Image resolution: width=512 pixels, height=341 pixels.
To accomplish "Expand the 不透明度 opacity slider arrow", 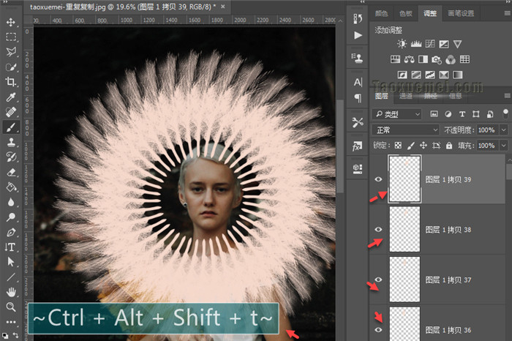I will tap(504, 130).
